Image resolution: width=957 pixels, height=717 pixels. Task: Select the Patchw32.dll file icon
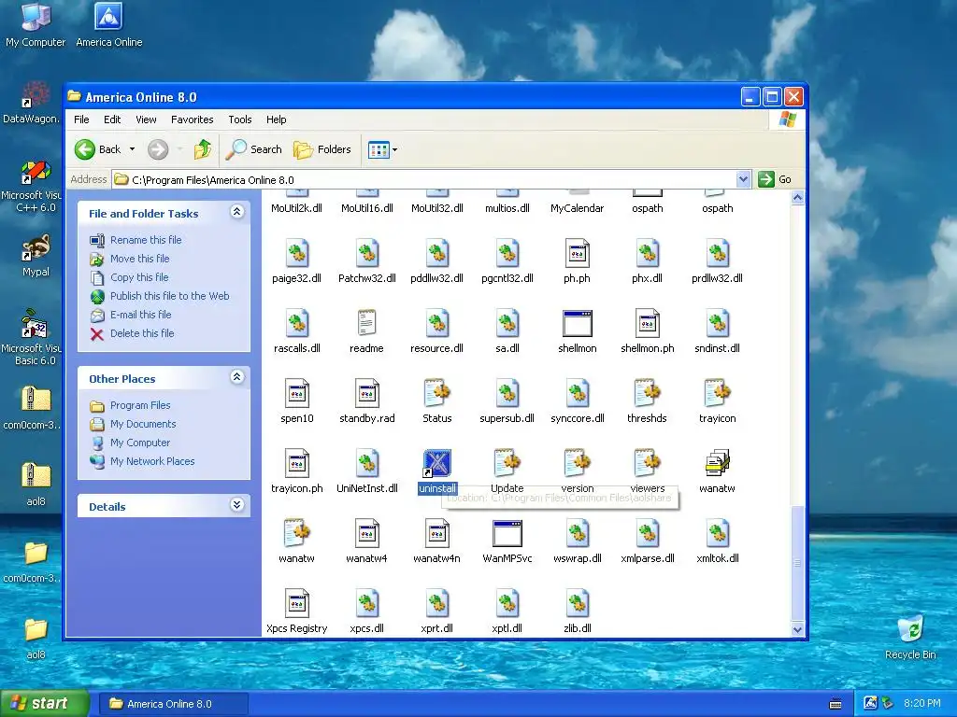click(366, 253)
